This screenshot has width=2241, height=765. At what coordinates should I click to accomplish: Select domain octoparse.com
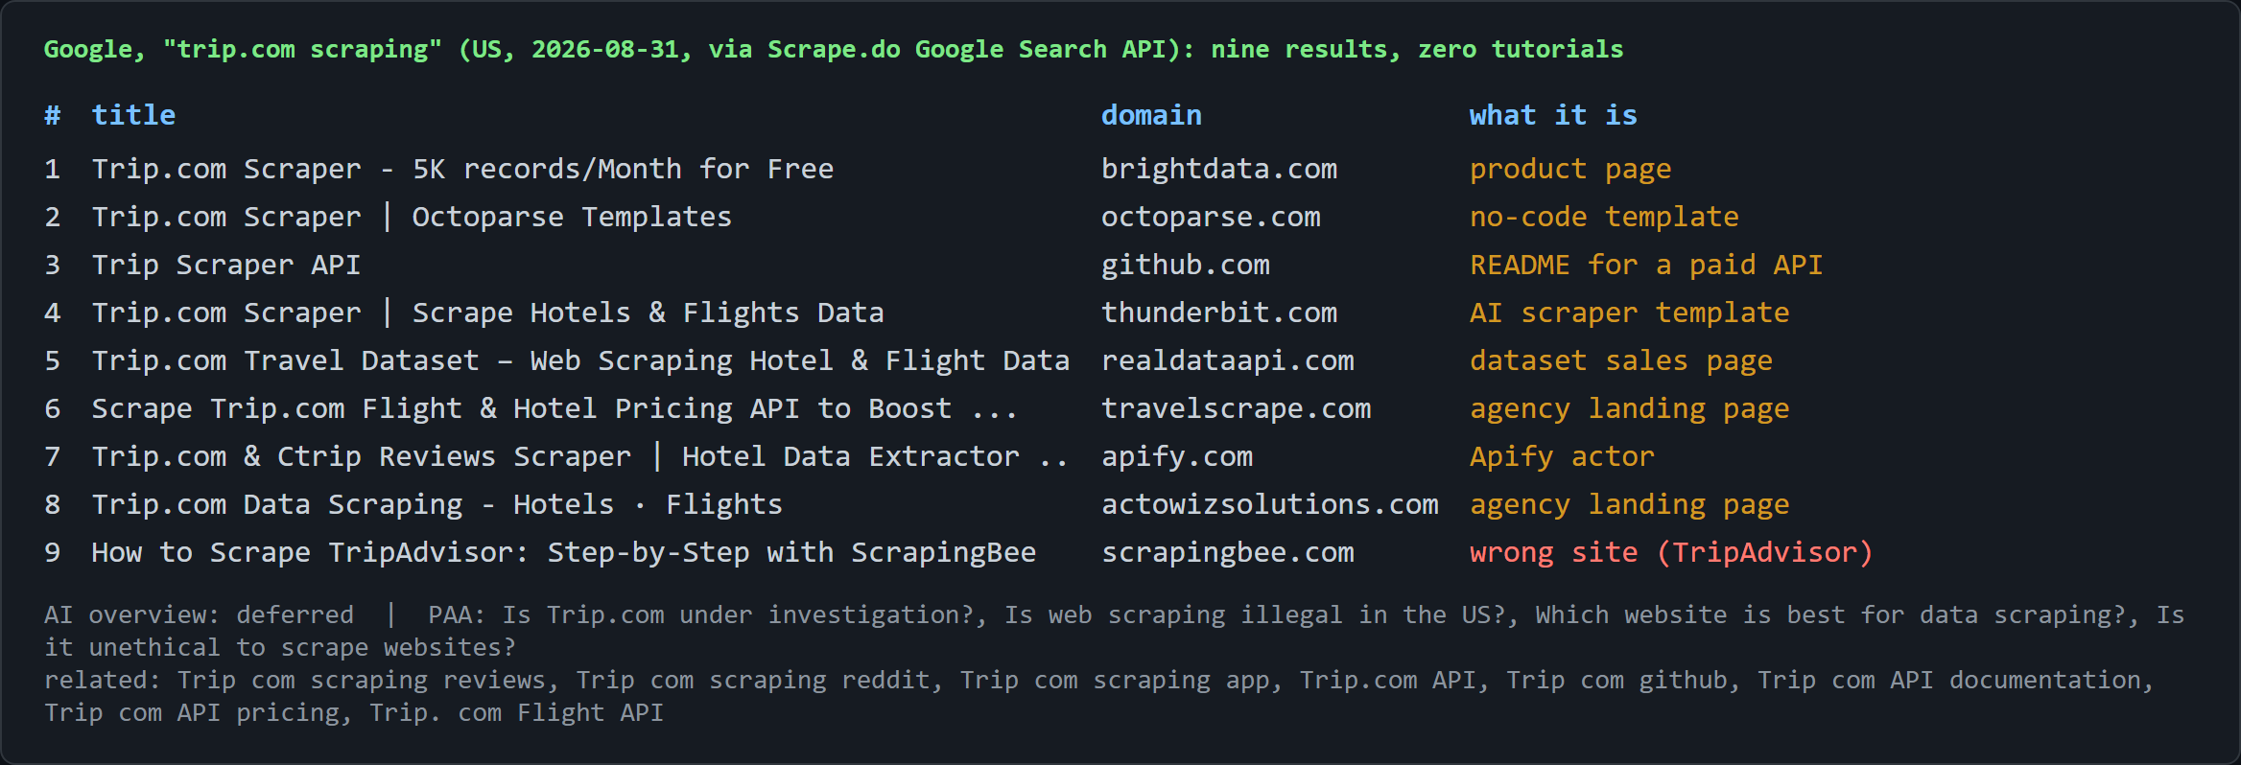(1211, 218)
